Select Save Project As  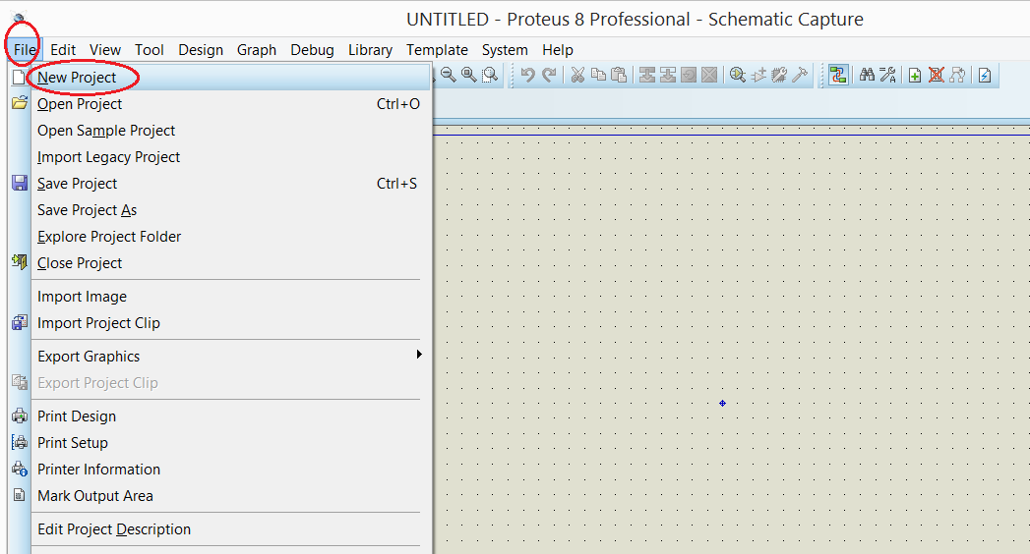(x=220, y=210)
